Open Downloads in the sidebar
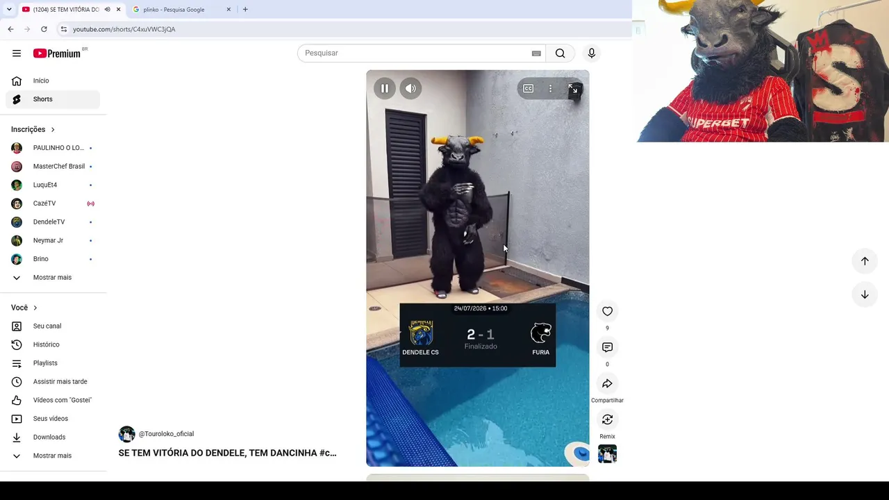 tap(53, 437)
